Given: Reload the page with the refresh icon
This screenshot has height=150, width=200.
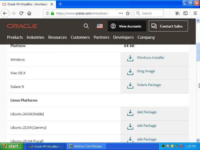Looking at the screenshot, I should [x=21, y=13].
